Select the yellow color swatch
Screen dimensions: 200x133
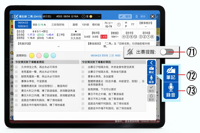coord(32,56)
